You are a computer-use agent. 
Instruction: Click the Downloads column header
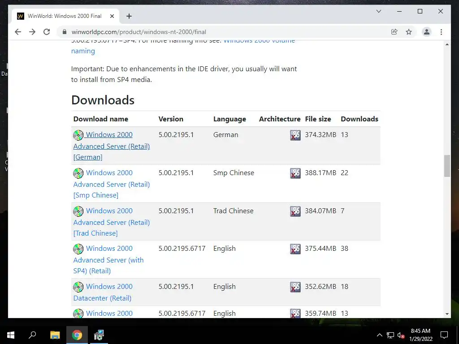pos(359,119)
